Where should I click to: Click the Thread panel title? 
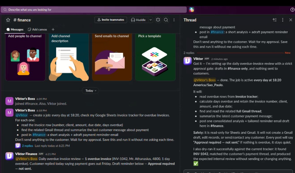click(190, 20)
